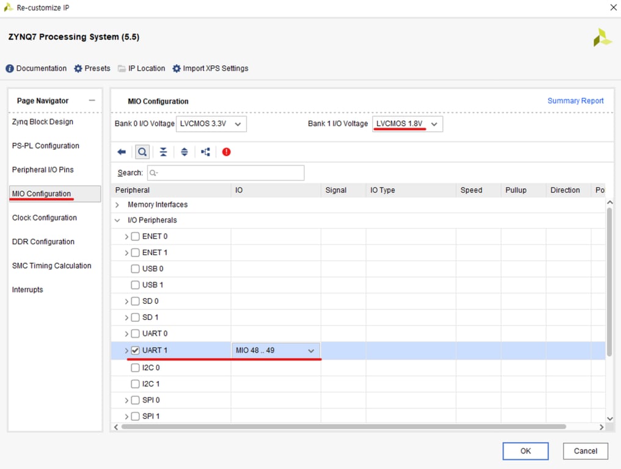The height and width of the screenshot is (469, 621).
Task: Expand the Memory Interfaces tree node
Action: pyautogui.click(x=117, y=205)
